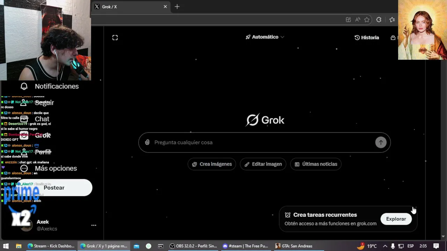Switch to Discord #steam taskbar window
This screenshot has height=251, width=447.
pos(246,246)
